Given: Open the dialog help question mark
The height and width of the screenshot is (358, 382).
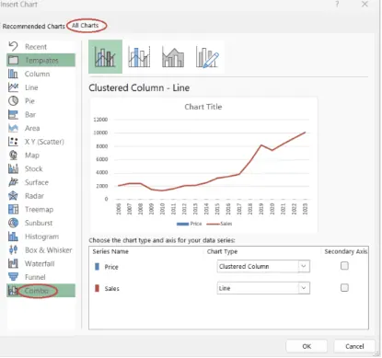Looking at the screenshot, I should tap(337, 5).
